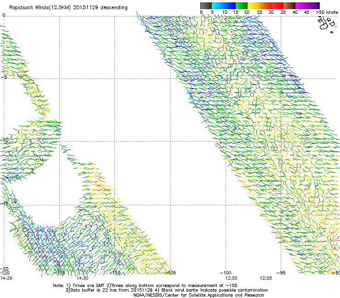Click the '0' latitude label at the map top

(x=4, y=15)
